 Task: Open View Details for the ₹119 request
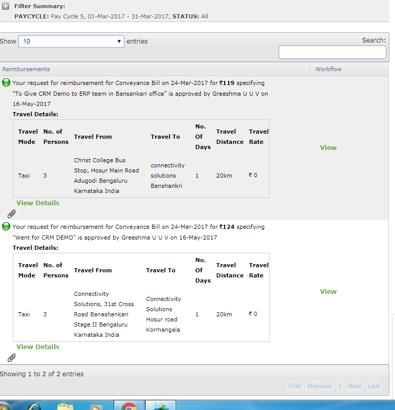(x=38, y=203)
